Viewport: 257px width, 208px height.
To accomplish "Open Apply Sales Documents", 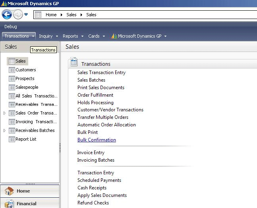I will (102, 195).
